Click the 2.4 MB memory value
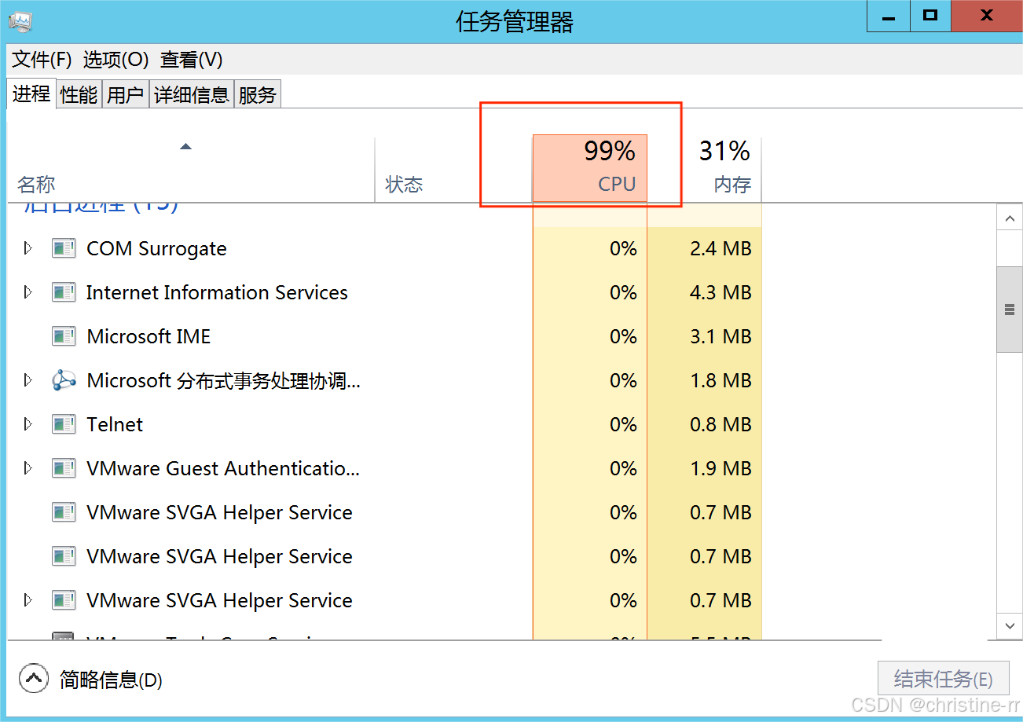Image resolution: width=1023 pixels, height=722 pixels. (x=720, y=249)
